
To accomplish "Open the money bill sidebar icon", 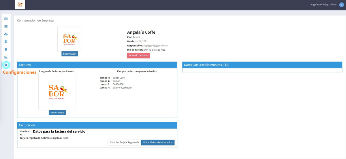I will 6,19.
